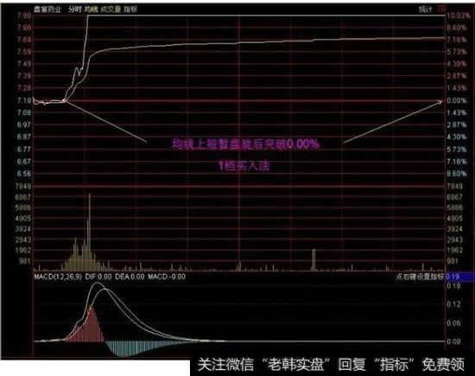This screenshot has height=376, width=475.
Task: Click the MACD(12,26,9) indicator label
Action: pos(58,277)
